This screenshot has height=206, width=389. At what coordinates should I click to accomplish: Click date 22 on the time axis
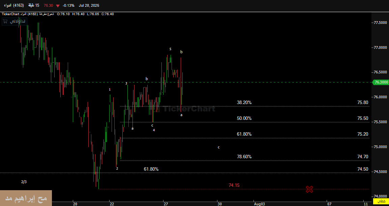[x=112, y=204]
